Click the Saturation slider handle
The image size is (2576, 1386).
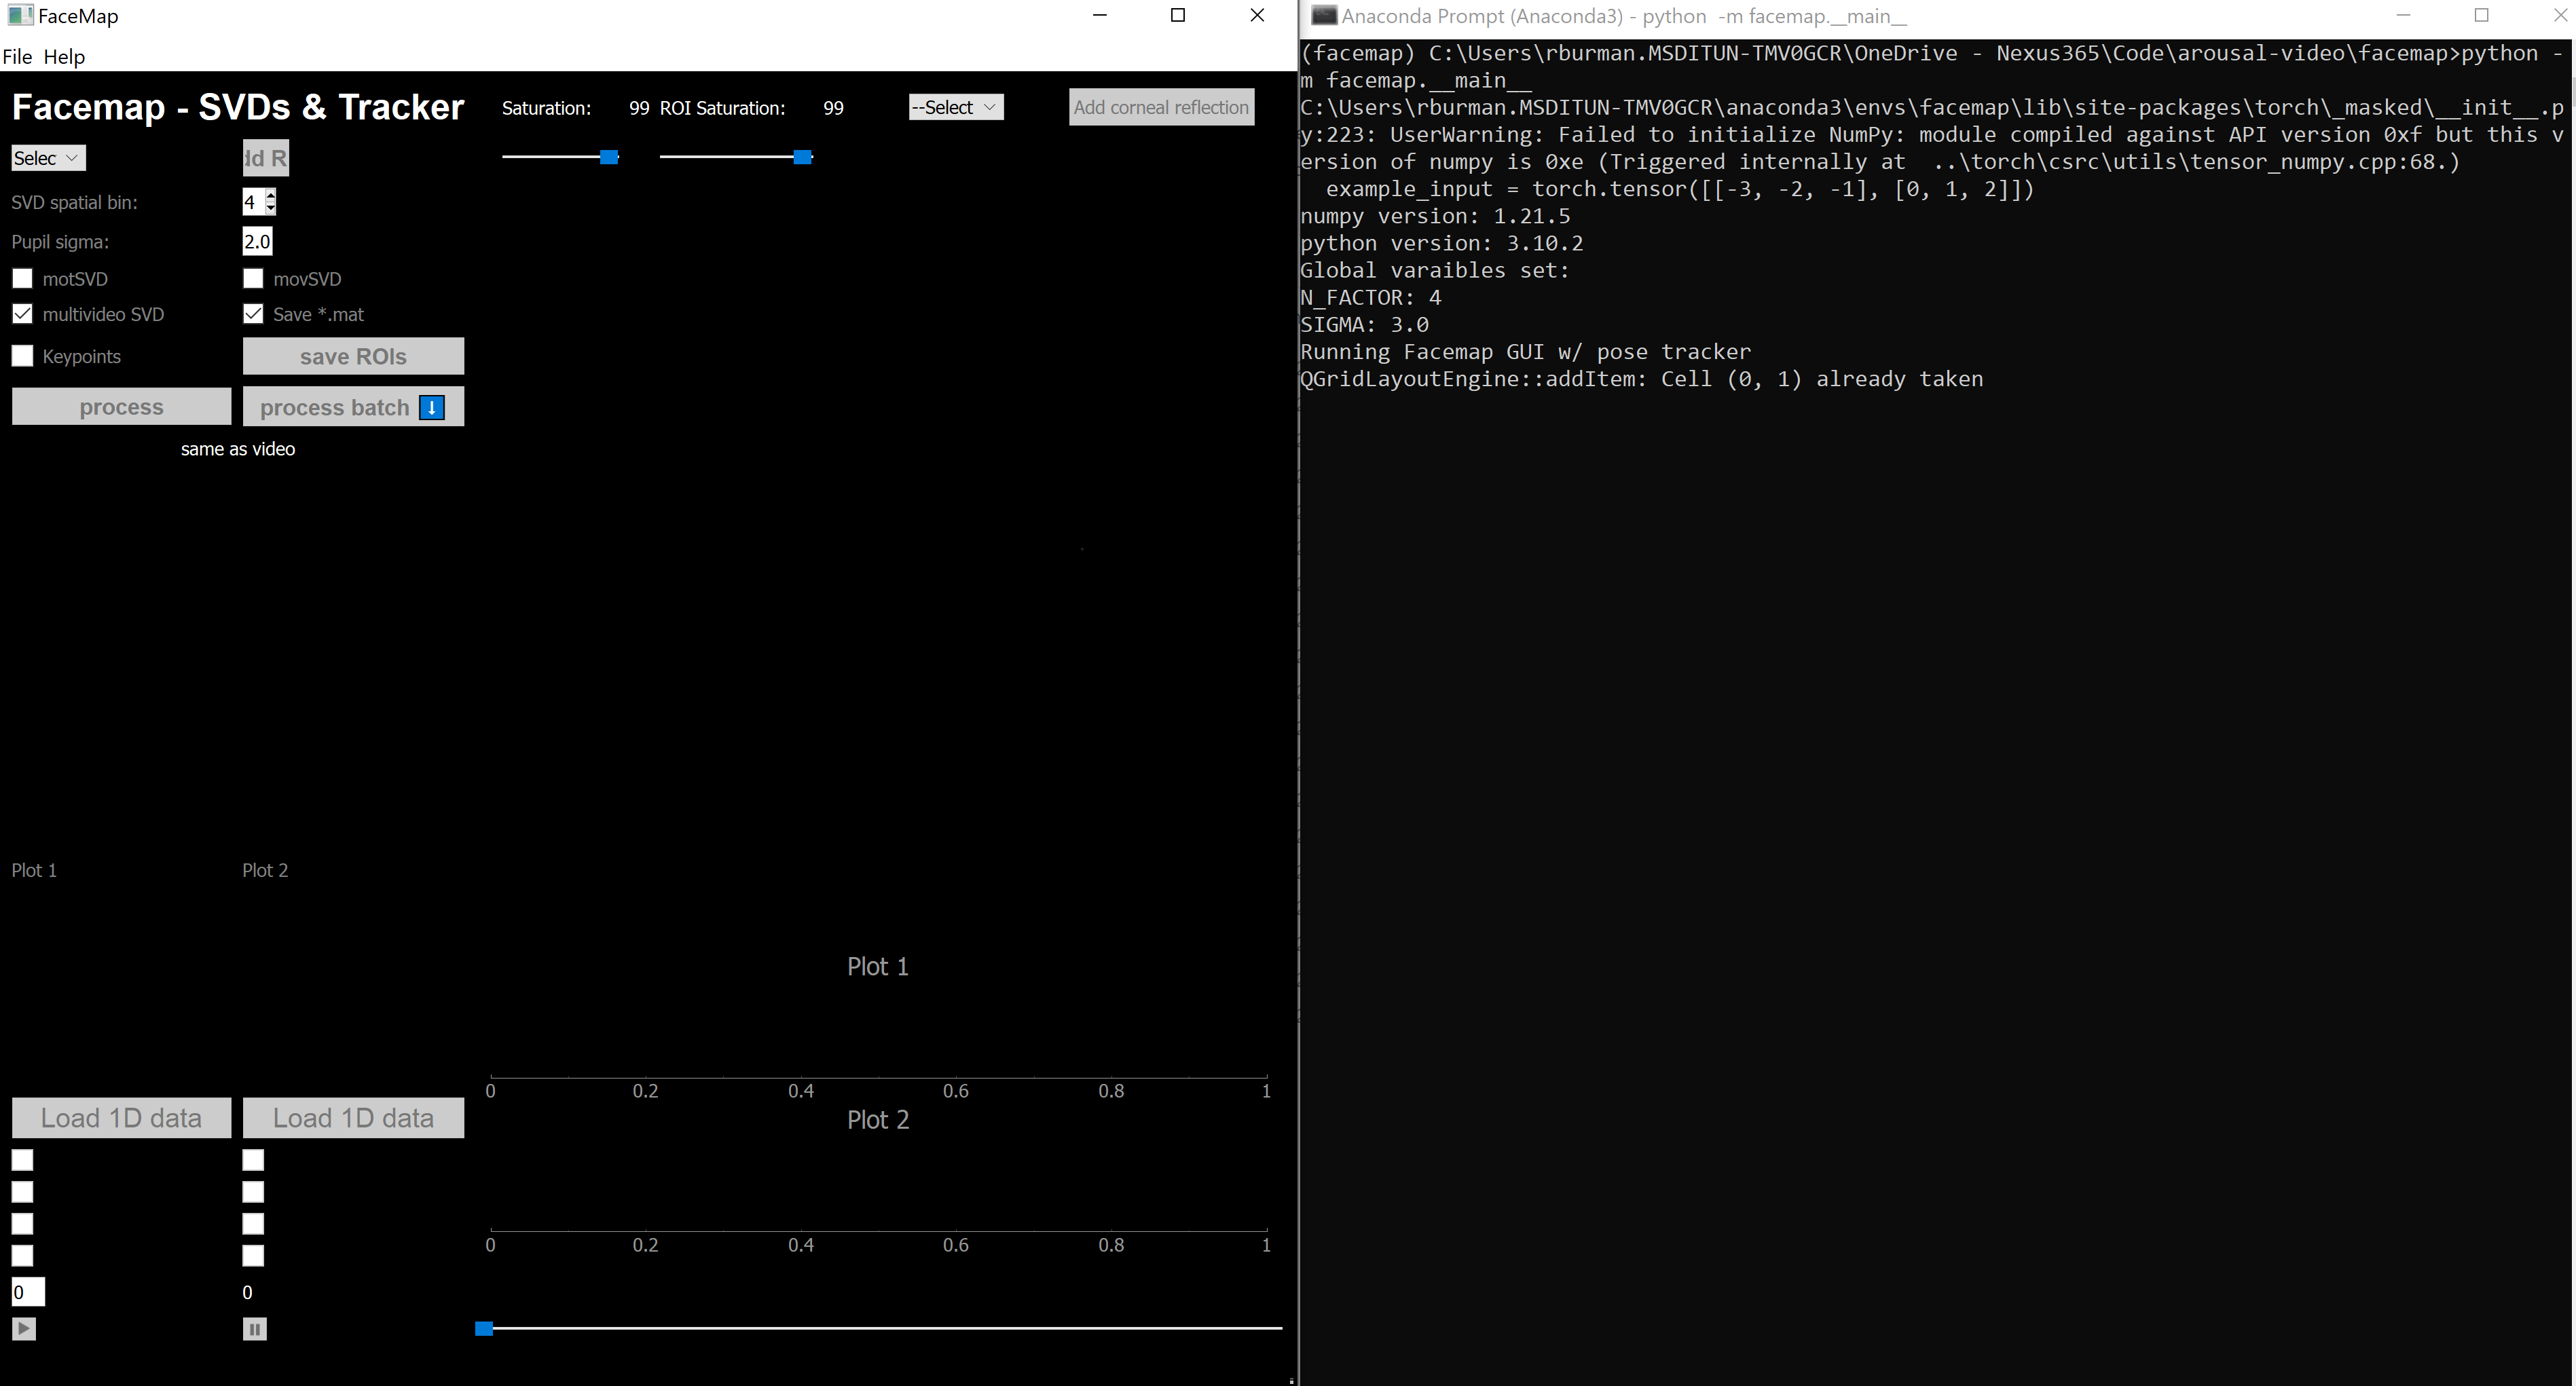pos(610,157)
